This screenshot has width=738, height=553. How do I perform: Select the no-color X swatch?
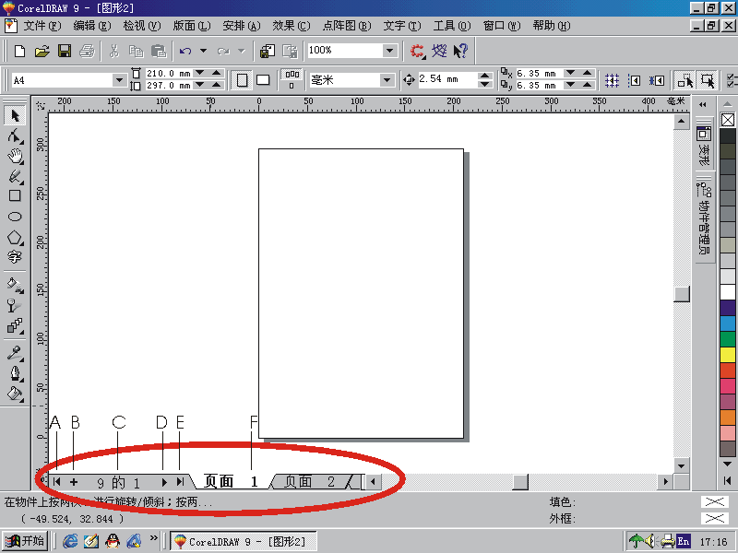(x=728, y=120)
